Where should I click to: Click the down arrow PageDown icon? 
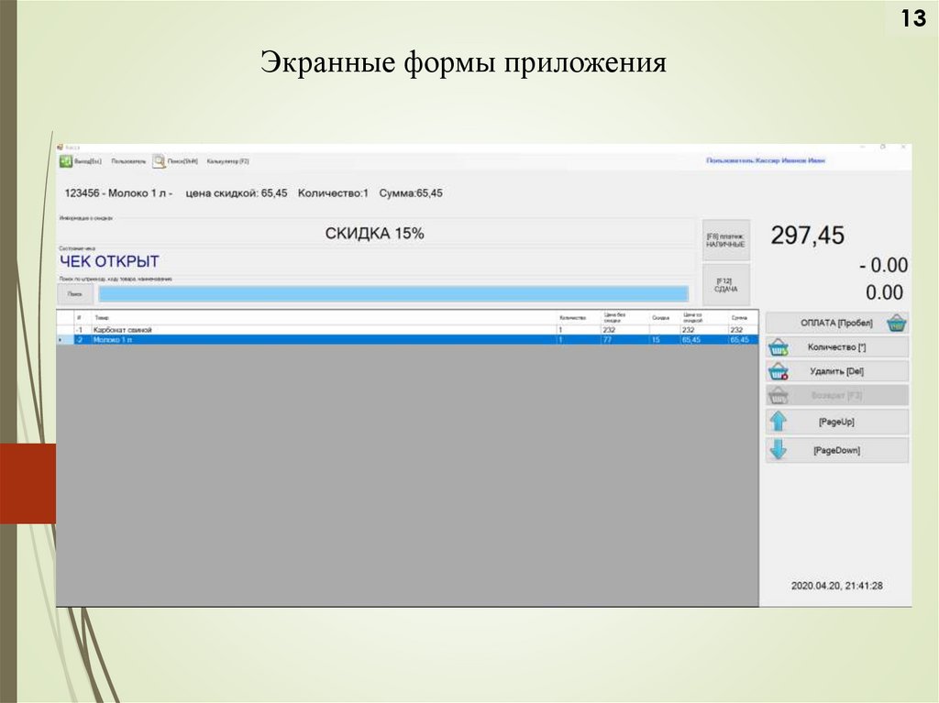point(779,450)
